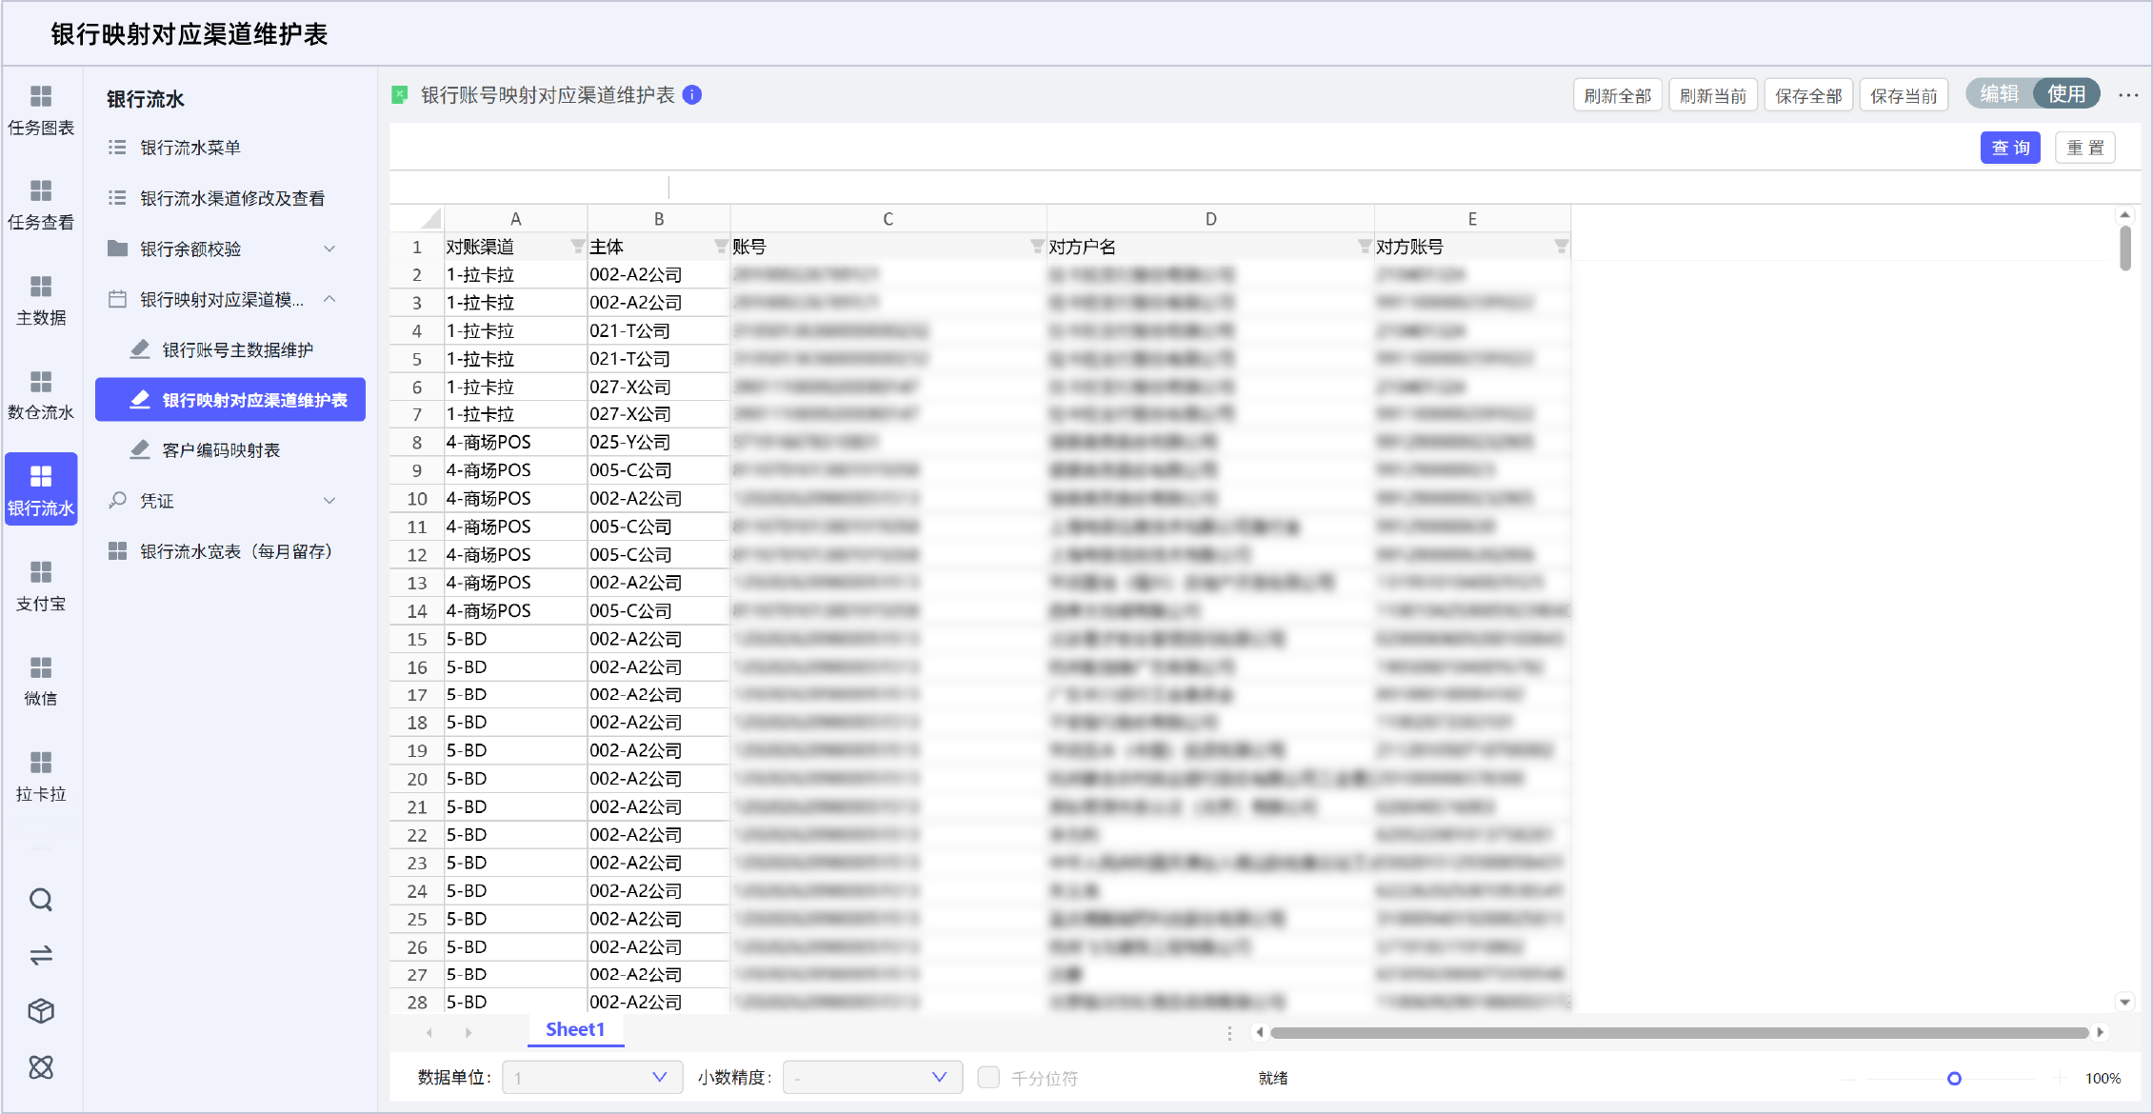Click the swap arrows sidebar icon

click(x=41, y=955)
